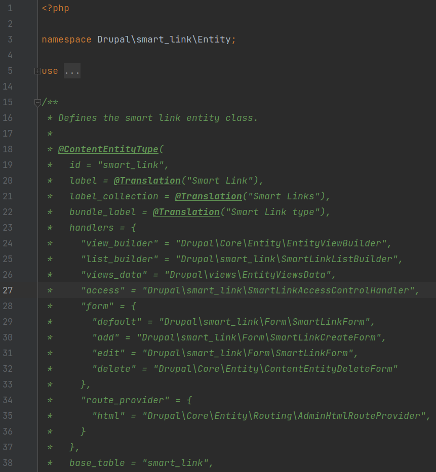The width and height of the screenshot is (436, 472).
Task: Click @Translation on the label_collection line
Action: 208,196
